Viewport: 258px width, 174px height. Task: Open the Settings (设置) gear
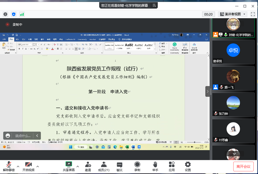click(188, 166)
